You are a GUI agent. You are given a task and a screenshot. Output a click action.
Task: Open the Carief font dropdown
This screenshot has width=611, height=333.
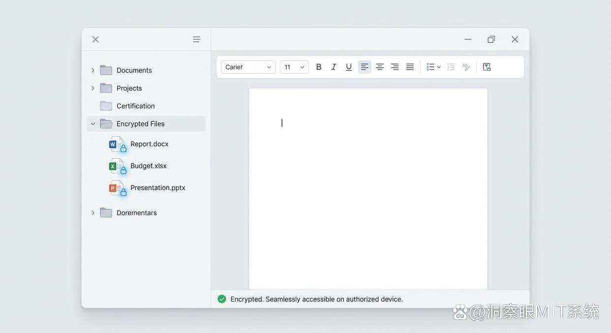pyautogui.click(x=248, y=67)
